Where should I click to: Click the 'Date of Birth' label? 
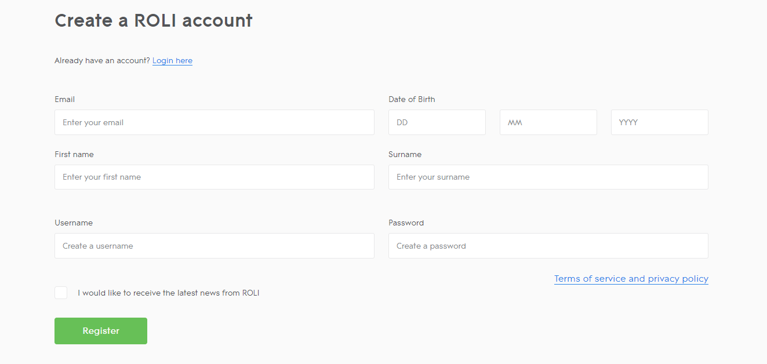(412, 99)
